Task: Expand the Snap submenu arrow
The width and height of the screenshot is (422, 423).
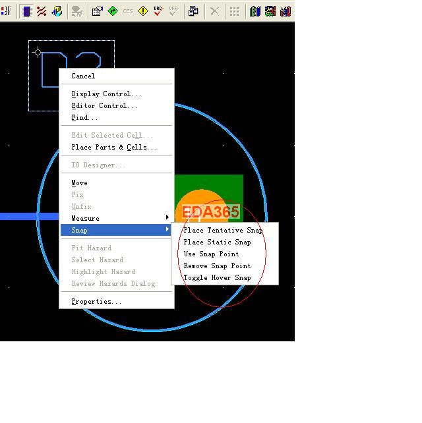Action: coord(167,229)
